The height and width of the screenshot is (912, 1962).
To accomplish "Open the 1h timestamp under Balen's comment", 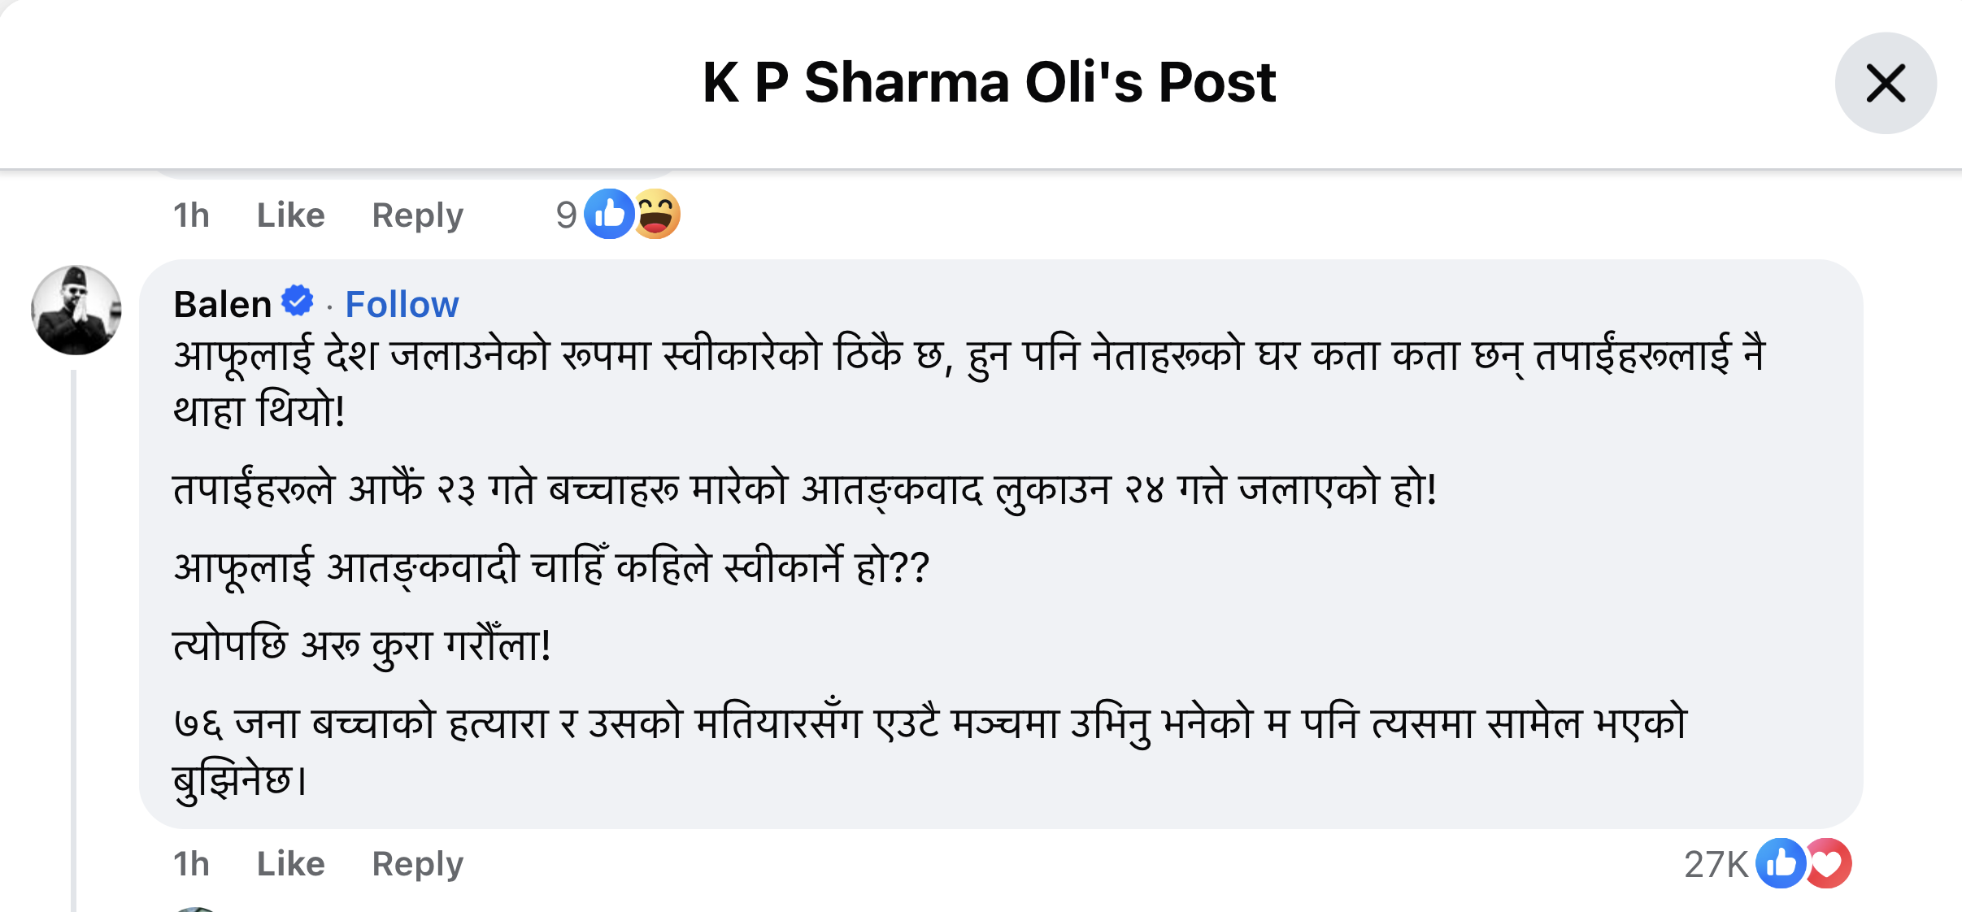I will point(191,863).
